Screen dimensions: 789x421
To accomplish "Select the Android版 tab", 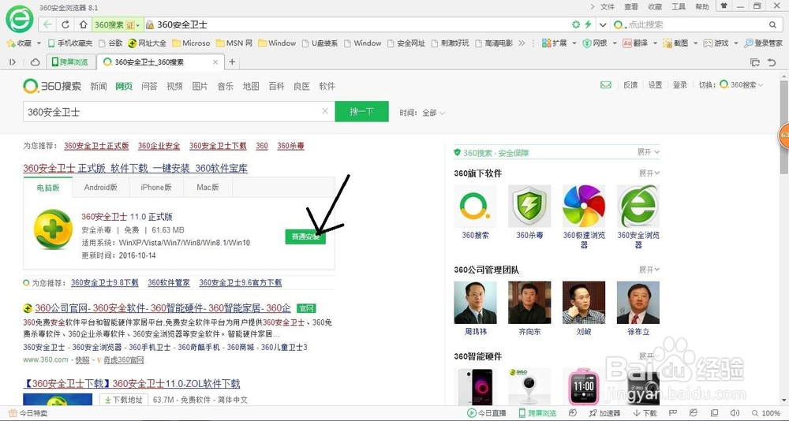I will click(x=101, y=187).
